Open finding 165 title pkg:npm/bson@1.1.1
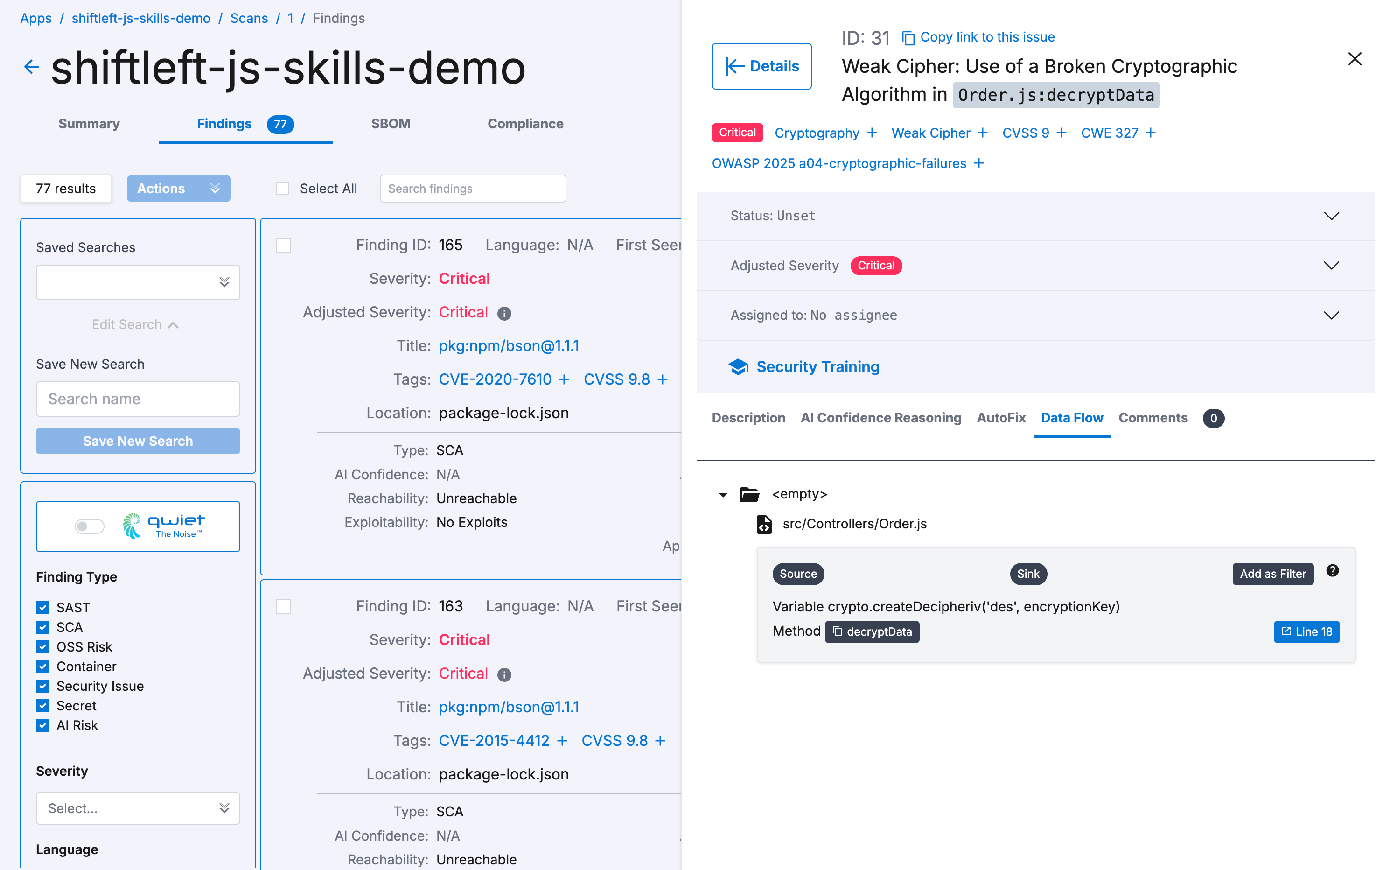This screenshot has width=1383, height=870. pyautogui.click(x=509, y=346)
